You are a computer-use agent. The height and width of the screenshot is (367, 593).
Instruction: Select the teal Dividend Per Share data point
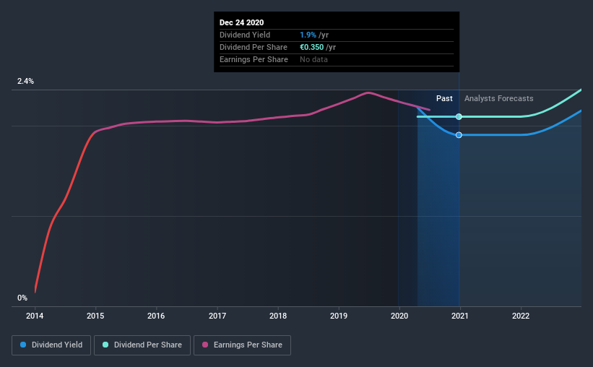pyautogui.click(x=459, y=116)
